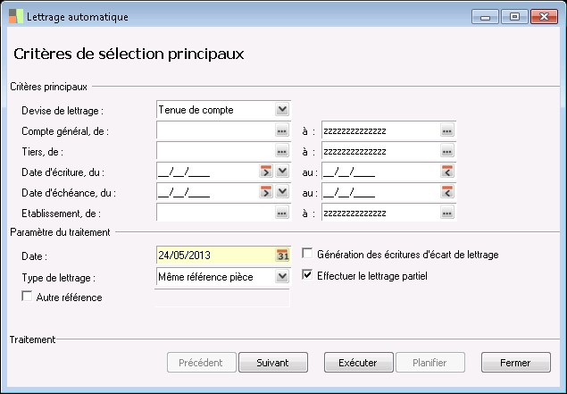Open lookup for Compte général end field
This screenshot has width=567, height=394.
tap(447, 130)
